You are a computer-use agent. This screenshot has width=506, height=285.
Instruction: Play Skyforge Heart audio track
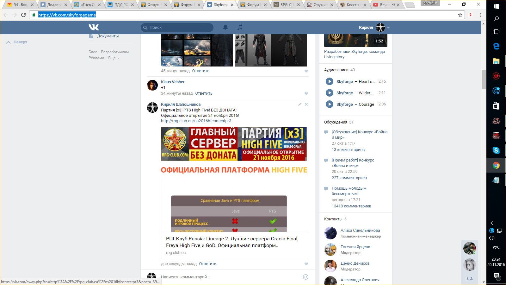point(329,81)
